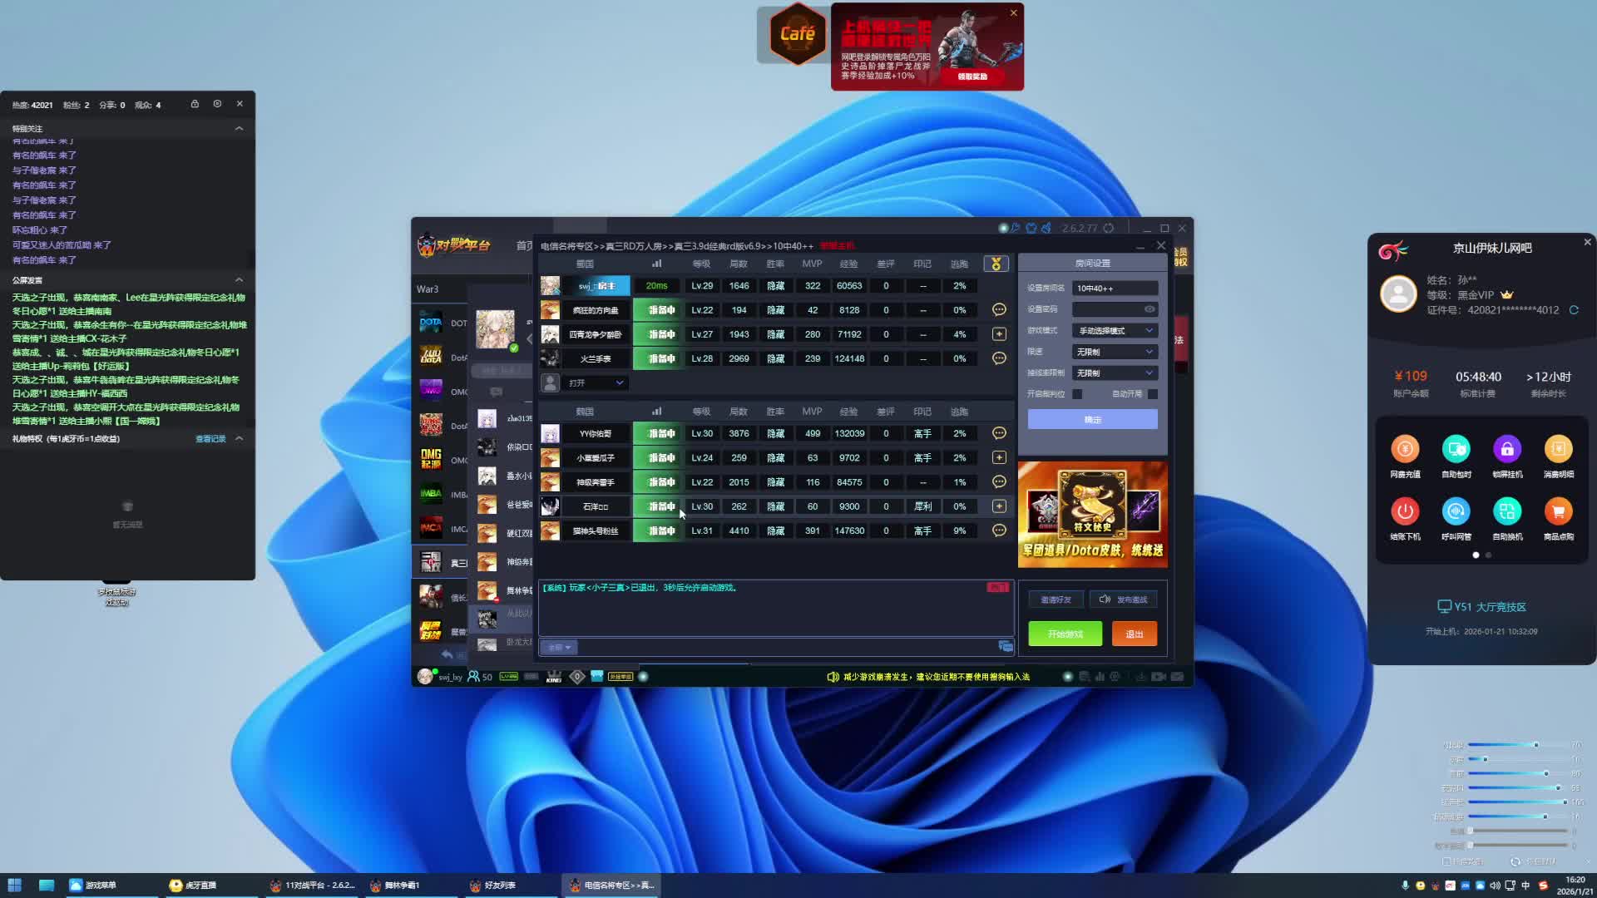Collapse the 公屏发言 panel section
The image size is (1597, 898).
pyautogui.click(x=239, y=280)
